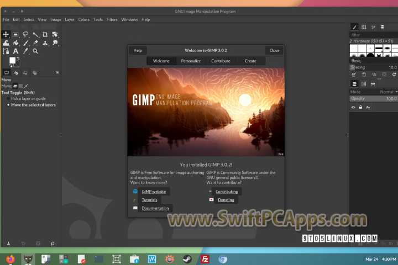
Task: Select the Paths tool
Action: [6, 51]
